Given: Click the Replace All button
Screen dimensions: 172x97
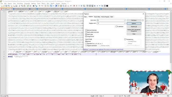Looking at the screenshot, I should pyautogui.click(x=134, y=27).
